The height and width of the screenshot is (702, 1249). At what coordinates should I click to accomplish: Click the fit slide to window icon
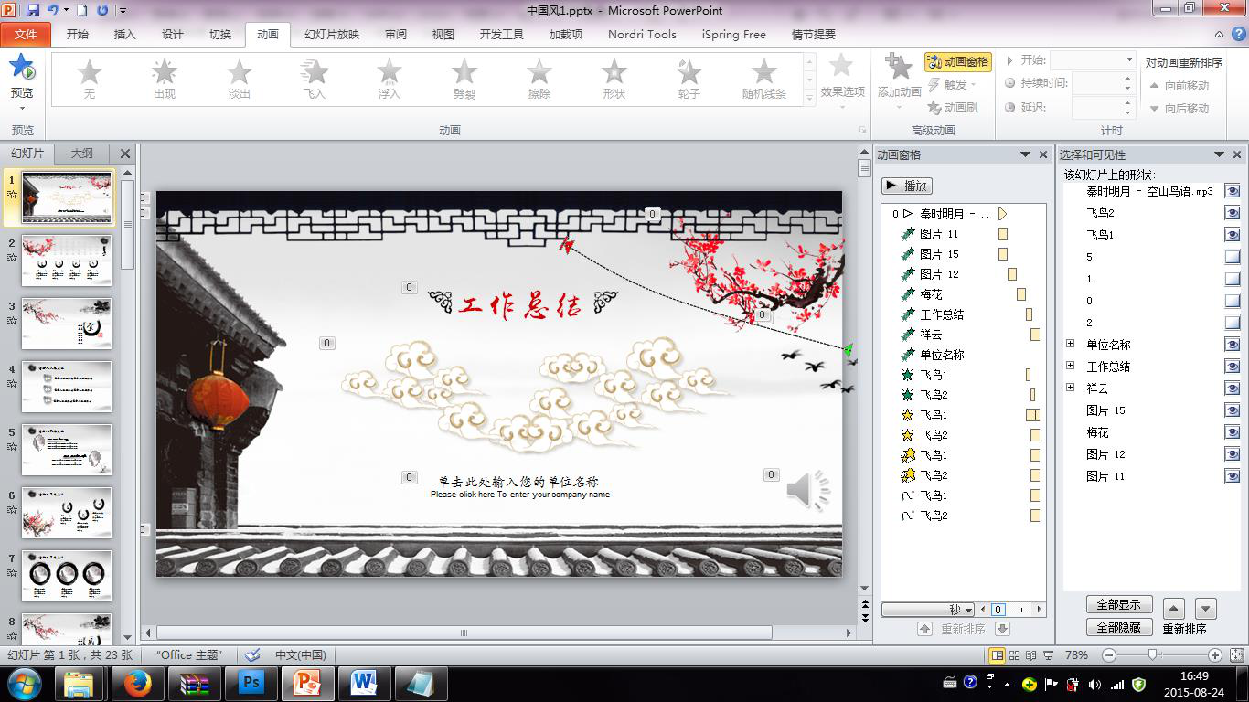1235,655
